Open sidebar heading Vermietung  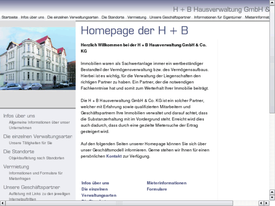click(16, 167)
